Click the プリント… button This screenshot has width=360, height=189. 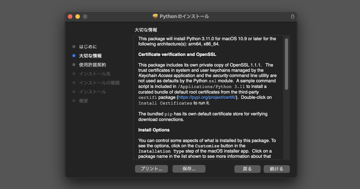pos(151,169)
